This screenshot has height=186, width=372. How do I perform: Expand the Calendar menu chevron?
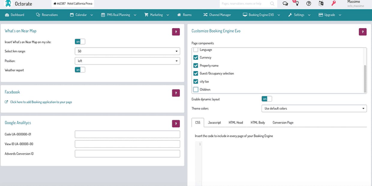pos(91,15)
